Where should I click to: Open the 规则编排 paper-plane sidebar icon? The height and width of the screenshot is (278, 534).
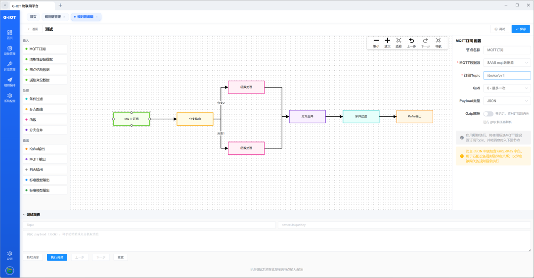[x=9, y=82]
